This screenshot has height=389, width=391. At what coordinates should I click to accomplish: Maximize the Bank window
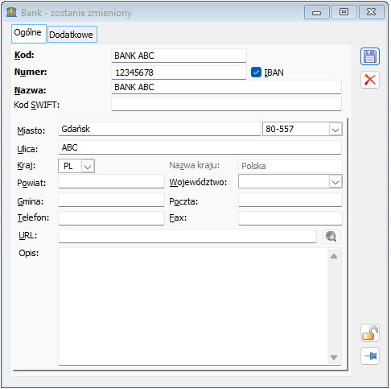pos(344,12)
